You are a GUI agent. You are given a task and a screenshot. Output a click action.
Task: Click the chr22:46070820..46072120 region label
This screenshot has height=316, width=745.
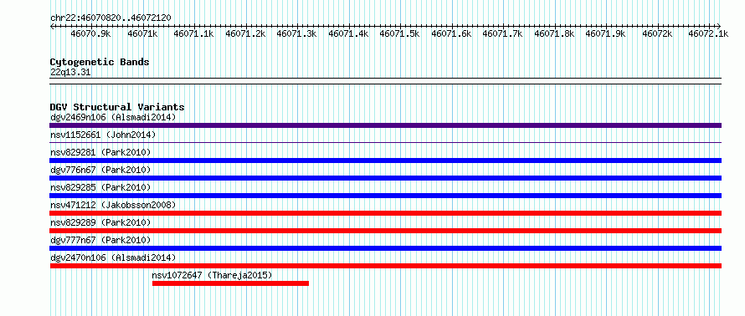point(110,18)
